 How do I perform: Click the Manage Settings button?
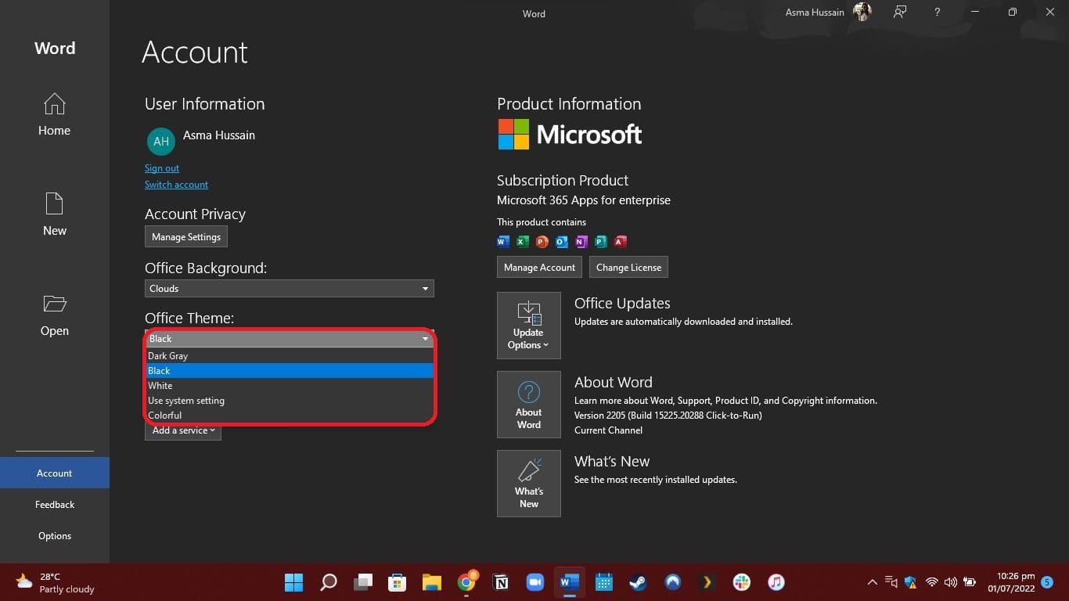tap(186, 237)
